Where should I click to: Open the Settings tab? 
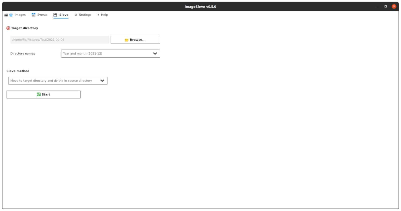(x=83, y=15)
